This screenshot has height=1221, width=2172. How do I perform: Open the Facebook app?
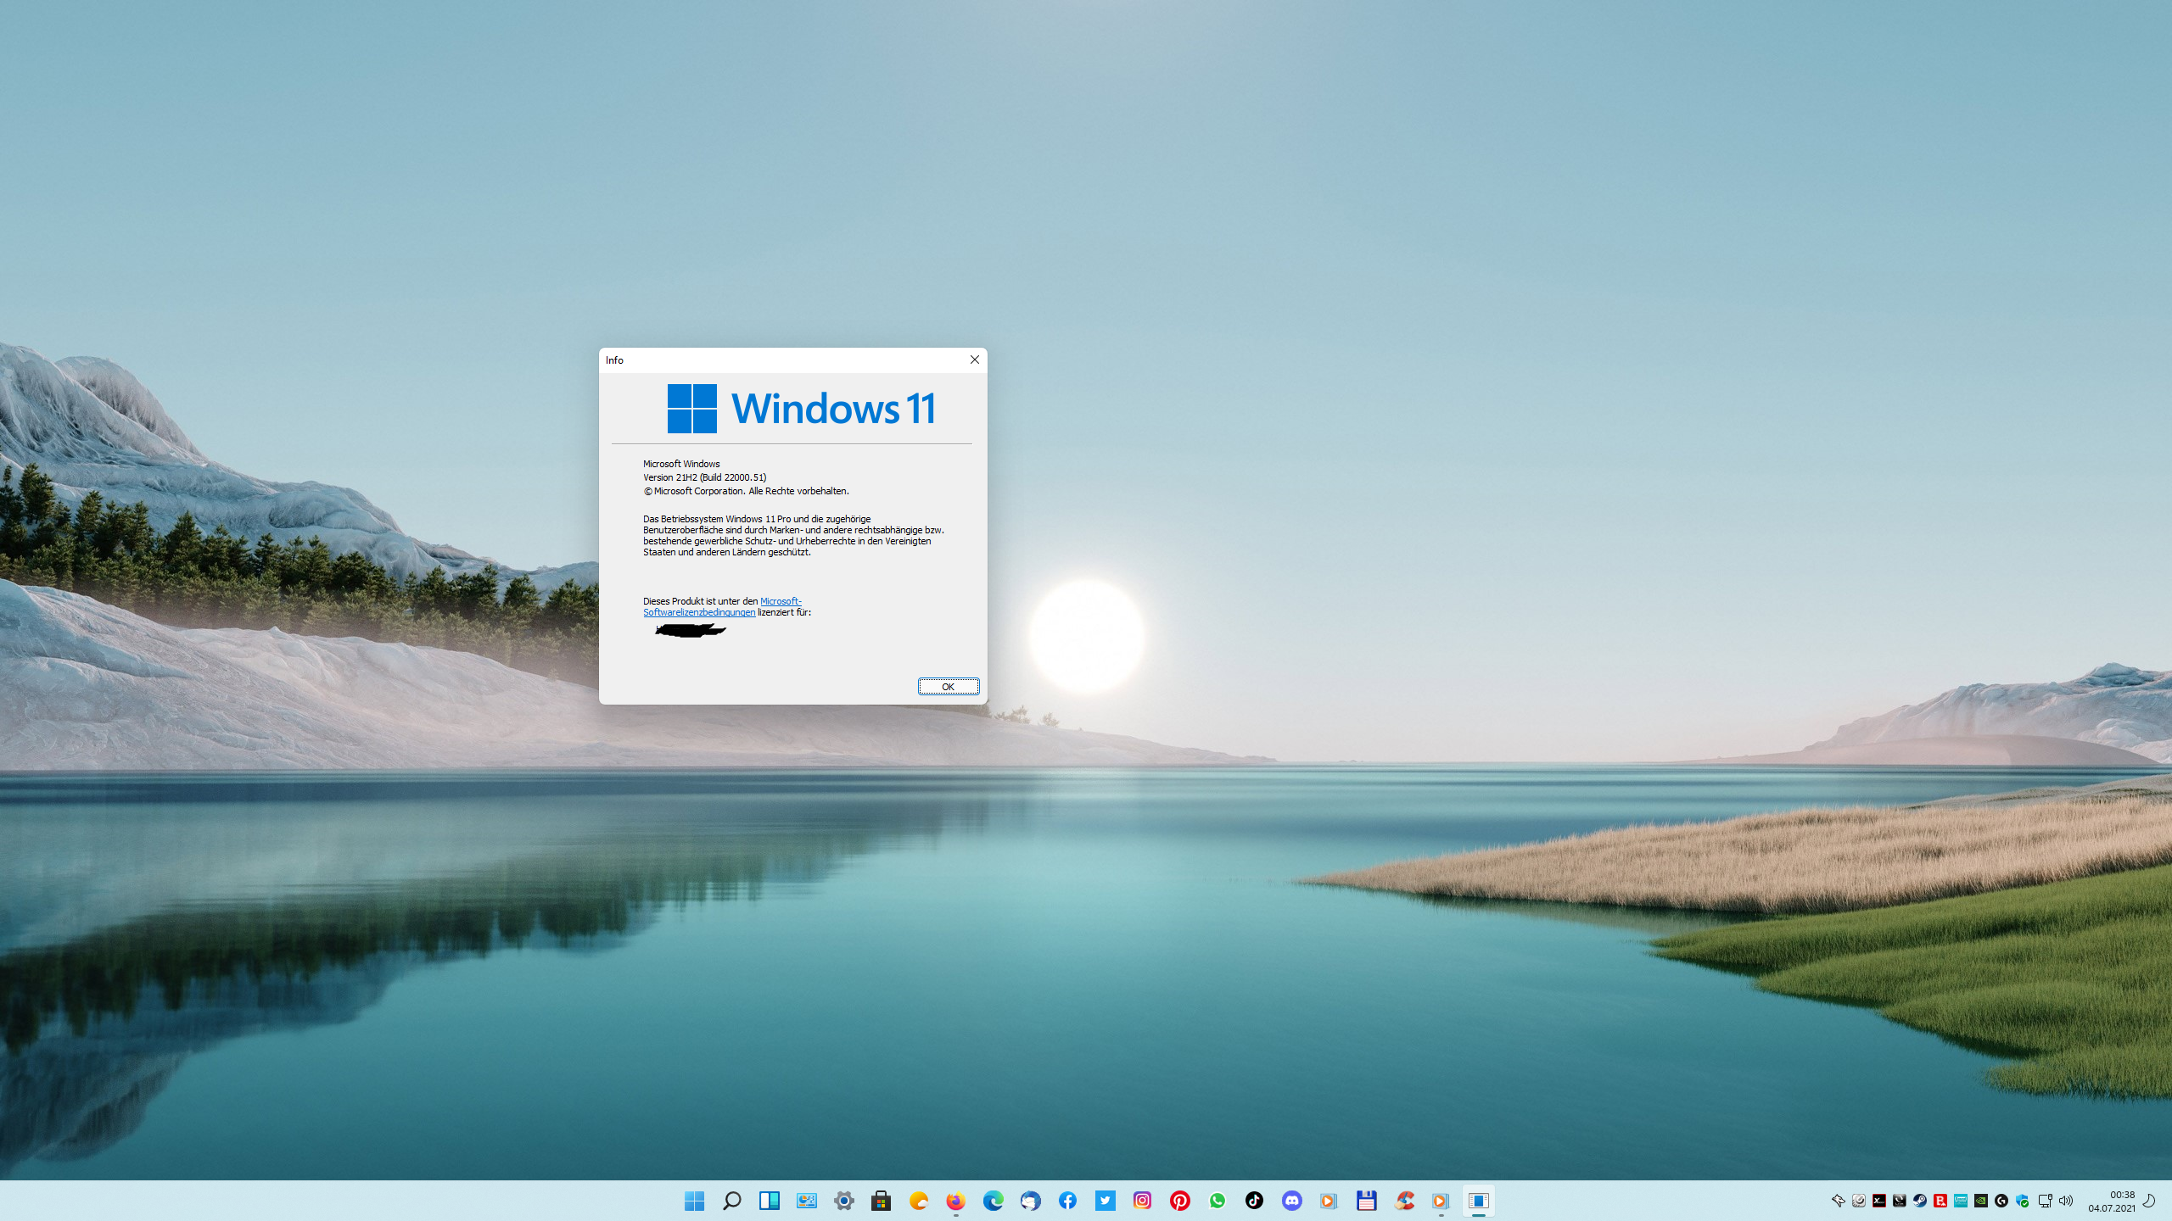click(x=1067, y=1201)
